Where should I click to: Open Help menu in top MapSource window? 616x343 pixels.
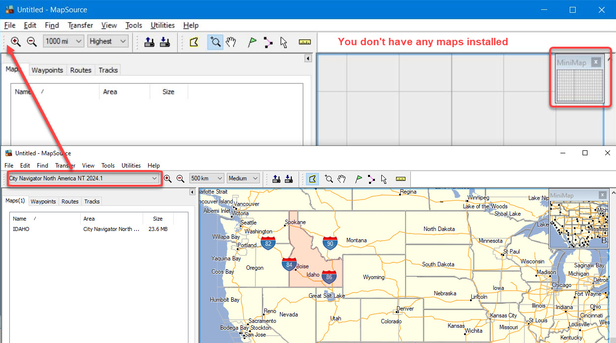(x=190, y=25)
